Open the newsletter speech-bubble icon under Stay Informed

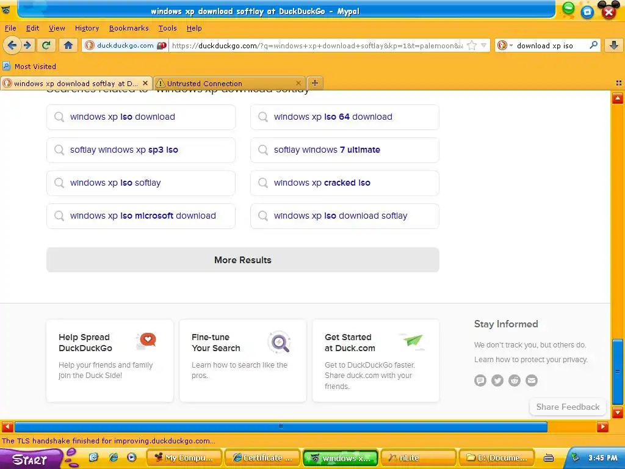[480, 380]
